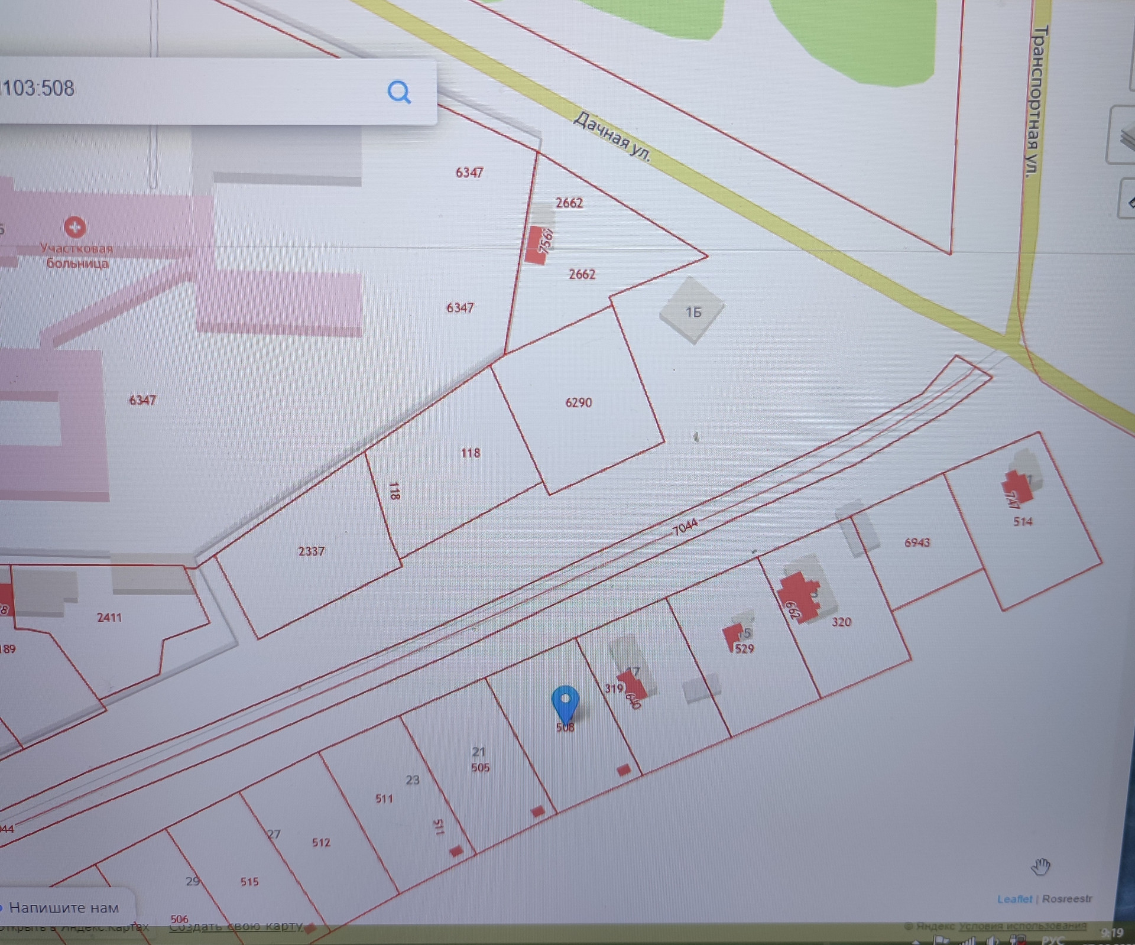Select parcel 2337 on the map

[x=311, y=551]
